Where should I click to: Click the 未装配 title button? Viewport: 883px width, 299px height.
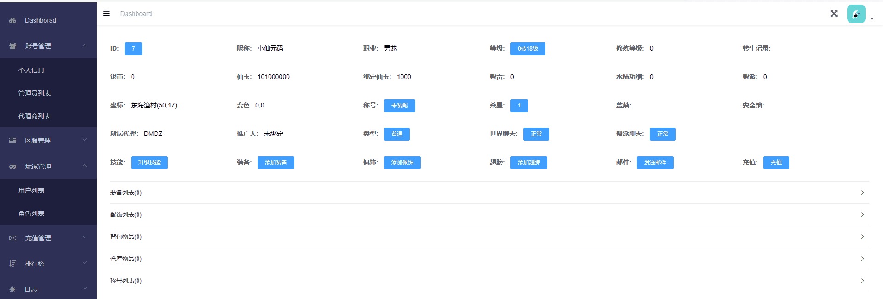pos(400,106)
